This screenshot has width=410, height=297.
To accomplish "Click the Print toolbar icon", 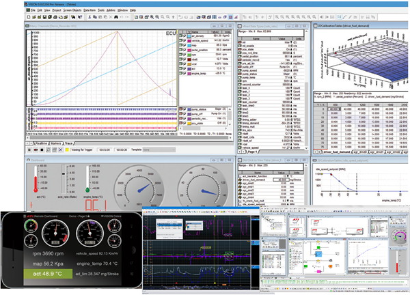I will pos(55,17).
